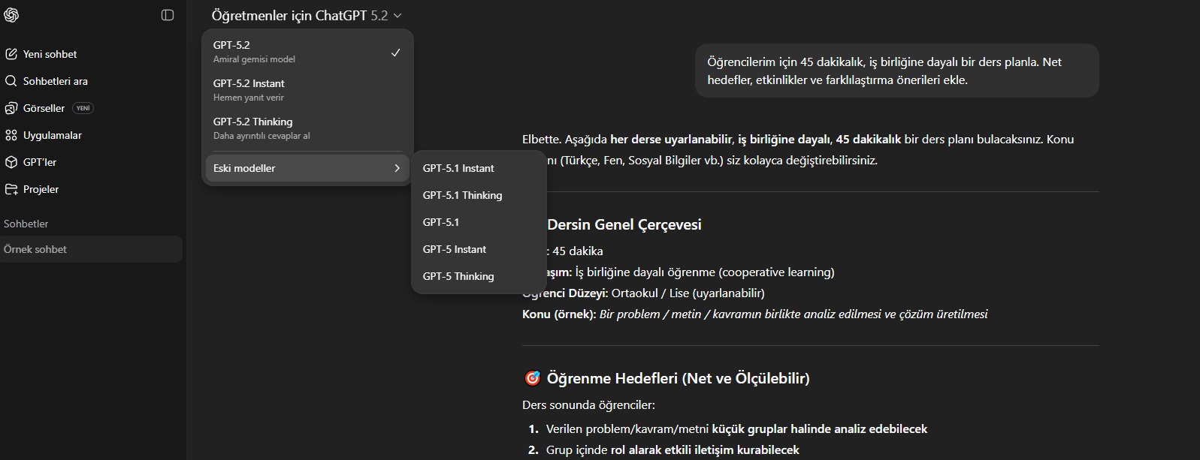Select GPT-5.2 Instant model option
Viewport: 1200px width, 460px height.
click(307, 90)
